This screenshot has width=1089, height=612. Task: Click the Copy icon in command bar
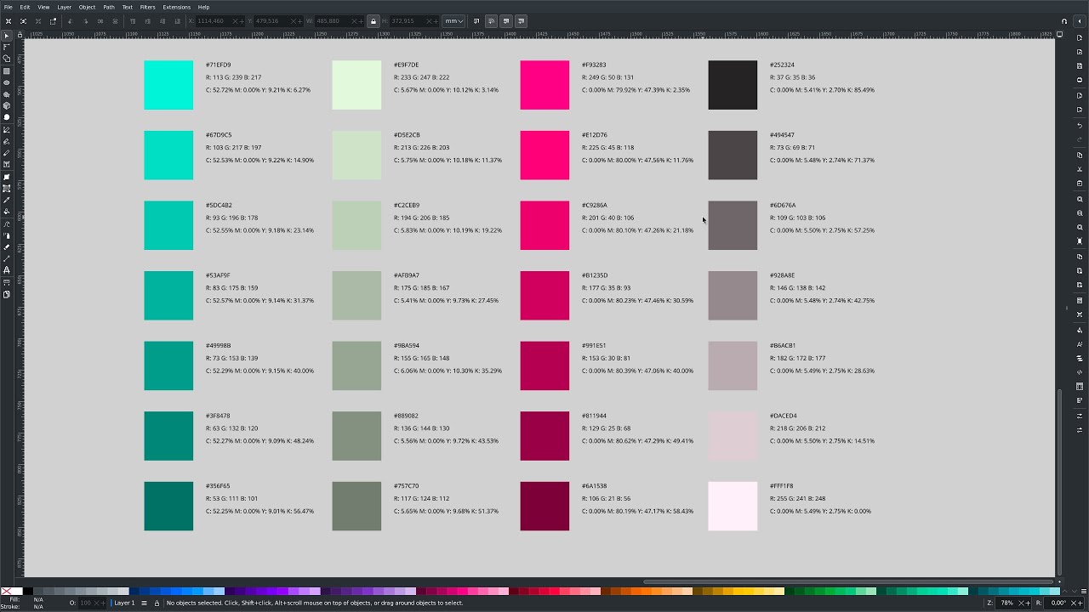(x=1080, y=155)
